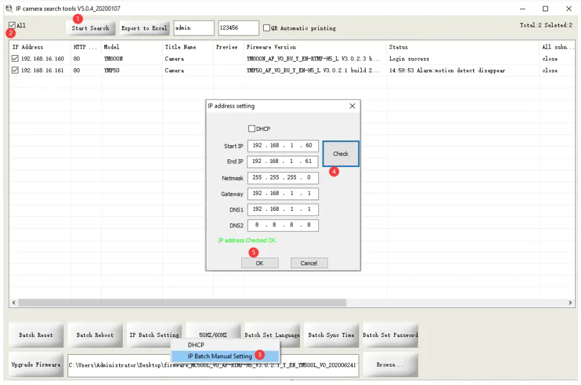
Task: Open Batch Set Language
Action: click(272, 335)
